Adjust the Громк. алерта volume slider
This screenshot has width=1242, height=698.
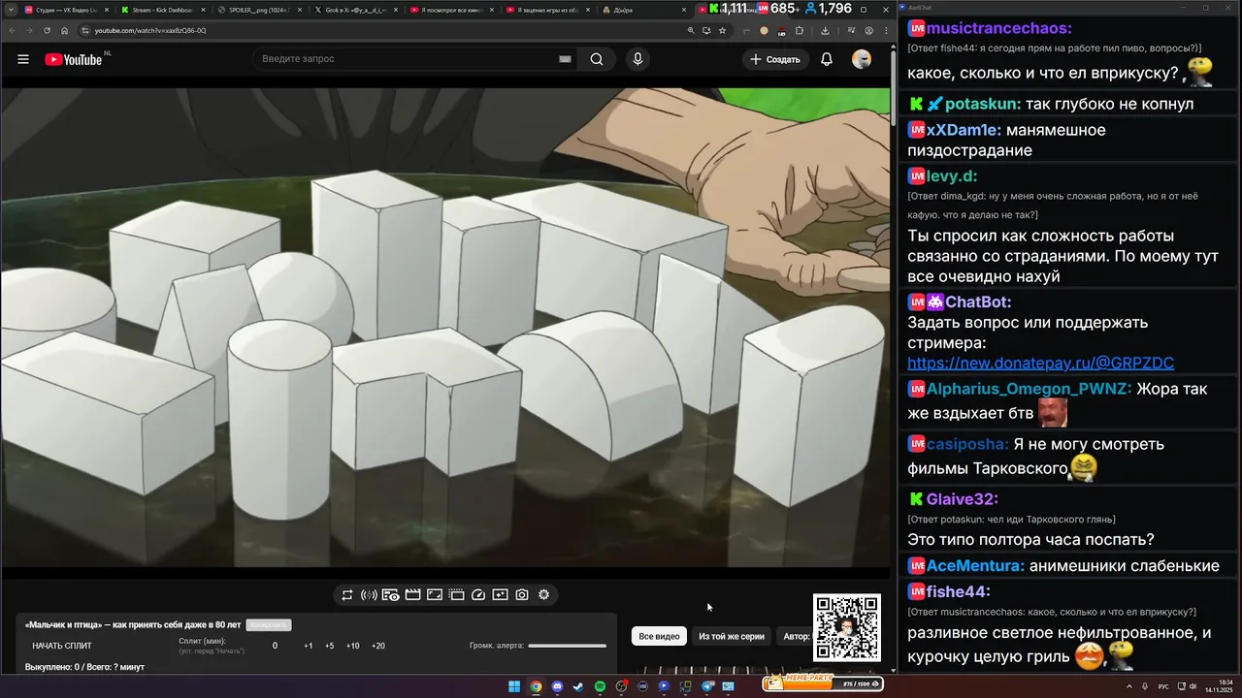coord(567,646)
